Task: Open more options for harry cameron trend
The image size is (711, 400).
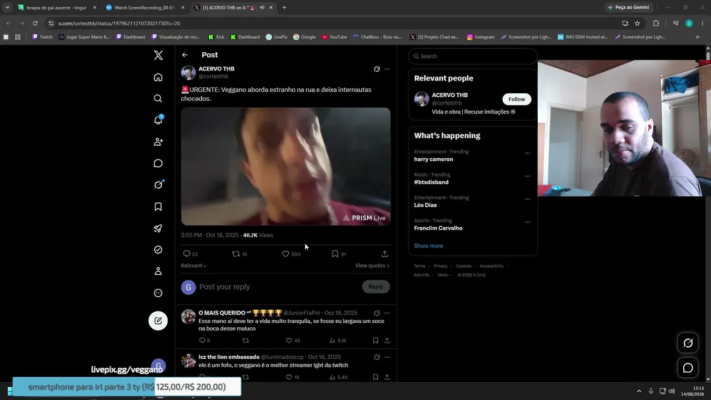Action: (x=528, y=153)
